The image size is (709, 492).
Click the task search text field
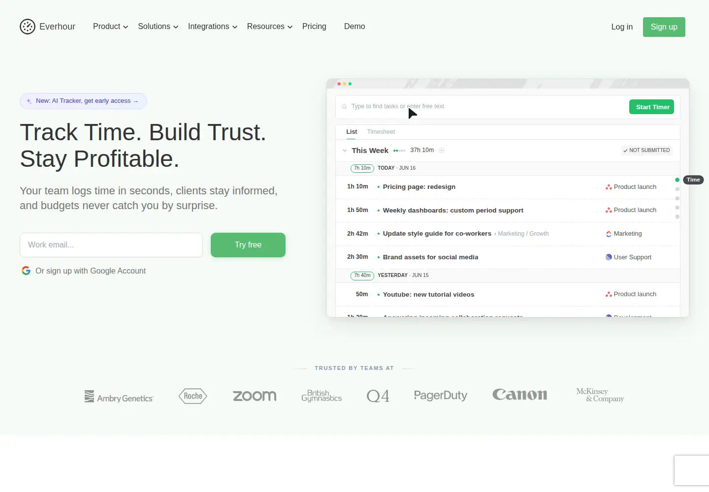pyautogui.click(x=483, y=107)
